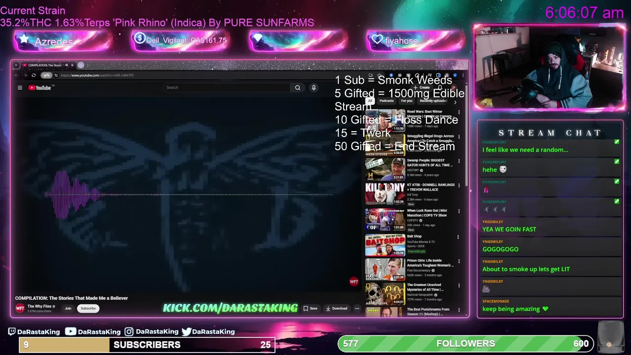Image resolution: width=631 pixels, height=355 pixels.
Task: Click the Subscribers goal progress bar
Action: 147,345
